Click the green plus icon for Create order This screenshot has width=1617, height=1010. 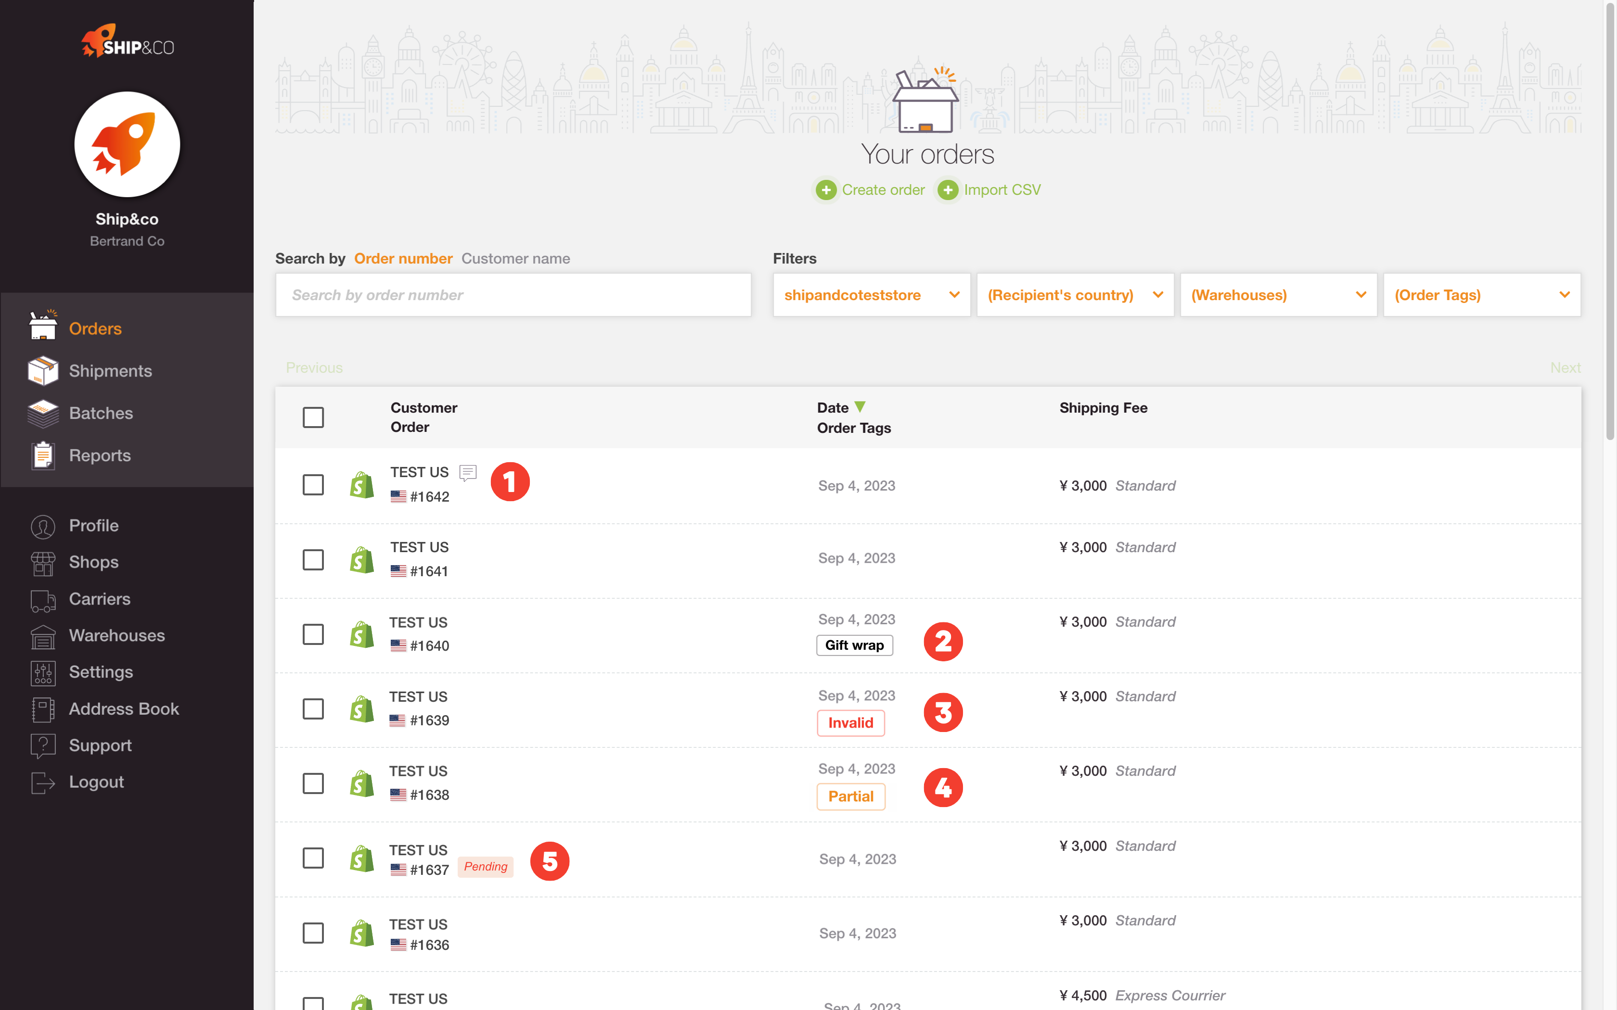(826, 190)
